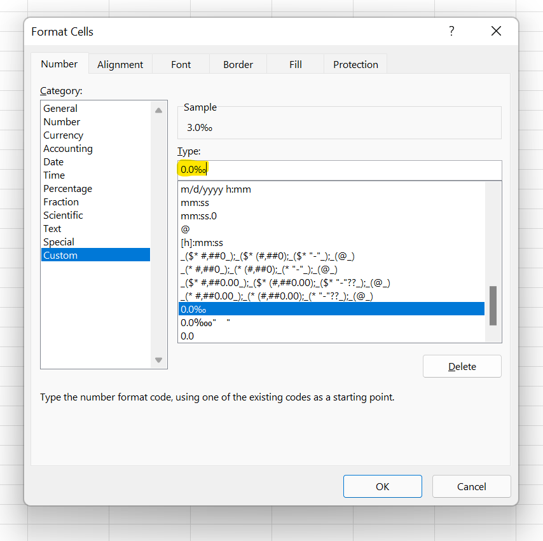Choose the Special category

tap(58, 242)
